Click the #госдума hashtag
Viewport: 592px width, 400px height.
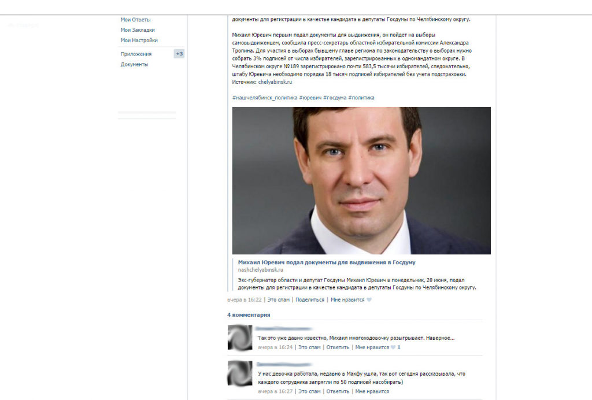(x=335, y=98)
